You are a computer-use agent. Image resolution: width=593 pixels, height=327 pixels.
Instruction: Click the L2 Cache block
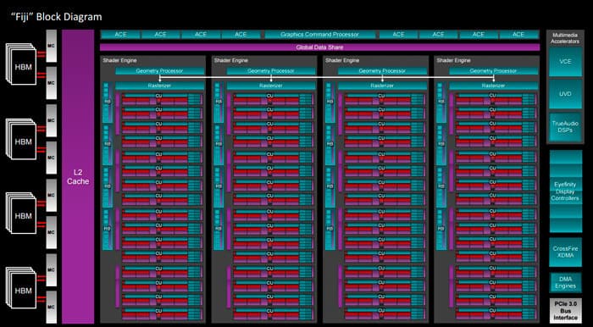point(78,176)
